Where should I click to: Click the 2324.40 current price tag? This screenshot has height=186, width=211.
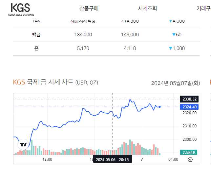point(189,107)
